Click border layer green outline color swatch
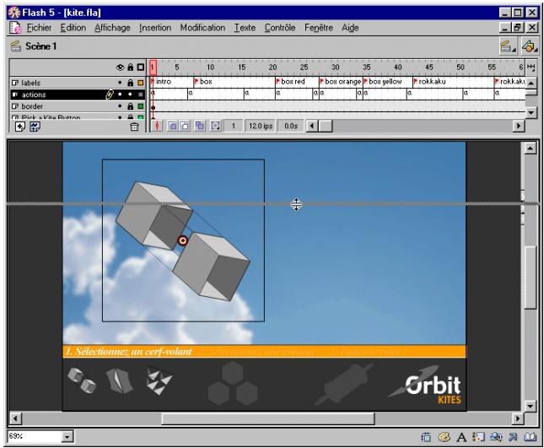 click(141, 106)
